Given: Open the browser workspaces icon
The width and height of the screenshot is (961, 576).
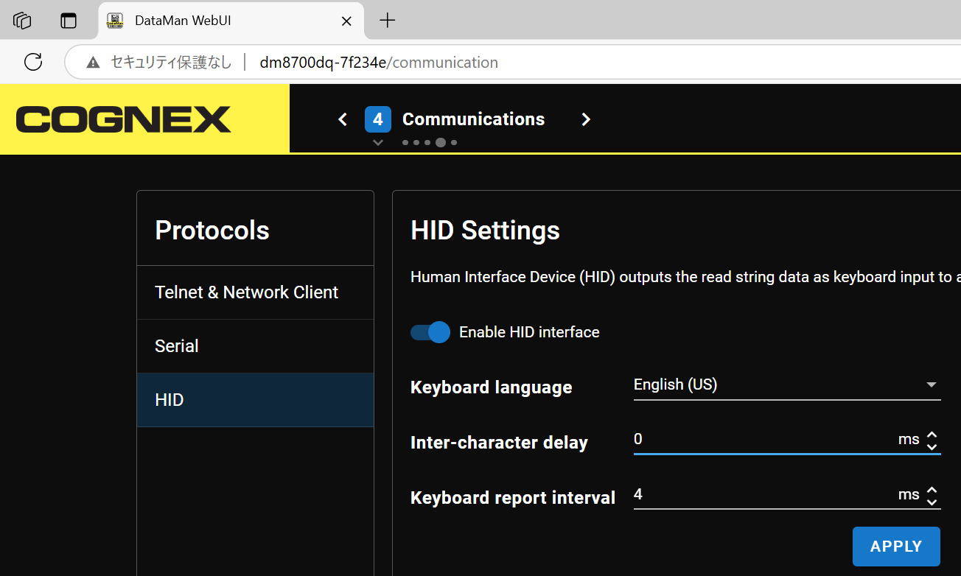Looking at the screenshot, I should [x=23, y=21].
